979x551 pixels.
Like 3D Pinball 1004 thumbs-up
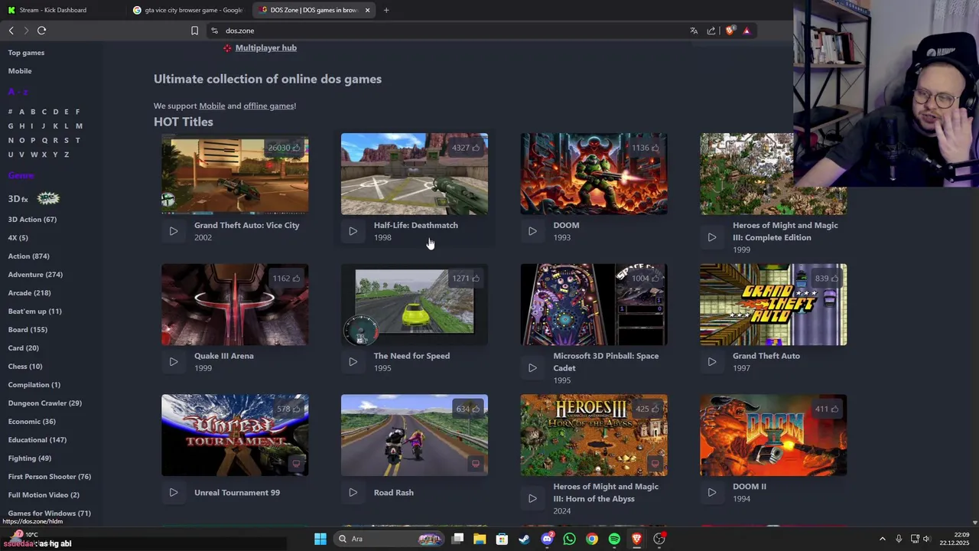click(646, 279)
